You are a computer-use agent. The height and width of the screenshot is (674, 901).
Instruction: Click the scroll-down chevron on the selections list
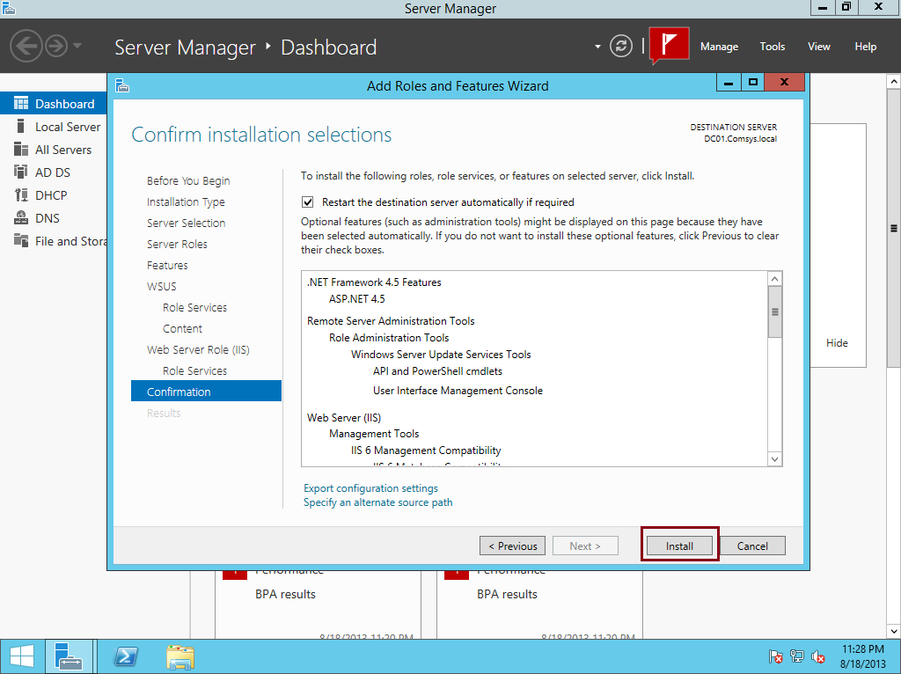pyautogui.click(x=774, y=458)
